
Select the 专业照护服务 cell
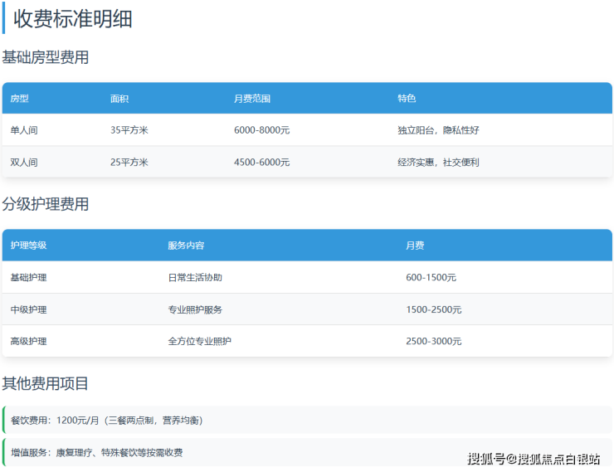tap(195, 309)
